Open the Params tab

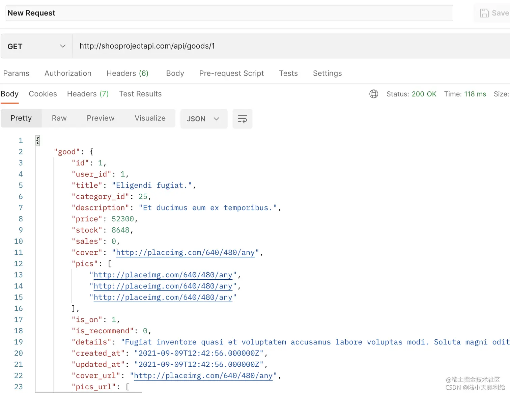click(16, 73)
